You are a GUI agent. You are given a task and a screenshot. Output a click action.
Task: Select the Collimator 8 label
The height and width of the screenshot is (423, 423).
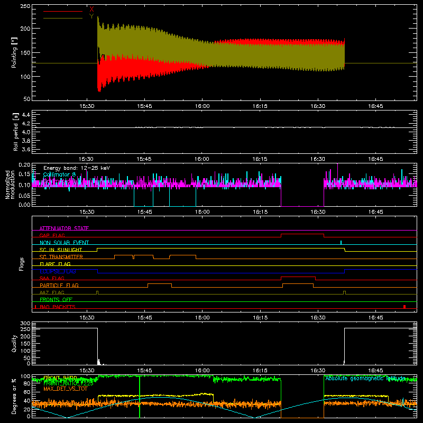[59, 174]
